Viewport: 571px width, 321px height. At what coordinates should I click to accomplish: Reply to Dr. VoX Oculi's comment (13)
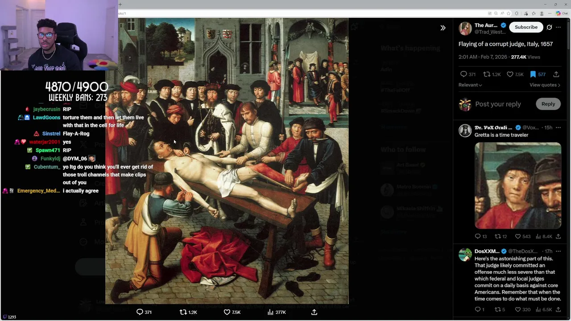point(478,236)
